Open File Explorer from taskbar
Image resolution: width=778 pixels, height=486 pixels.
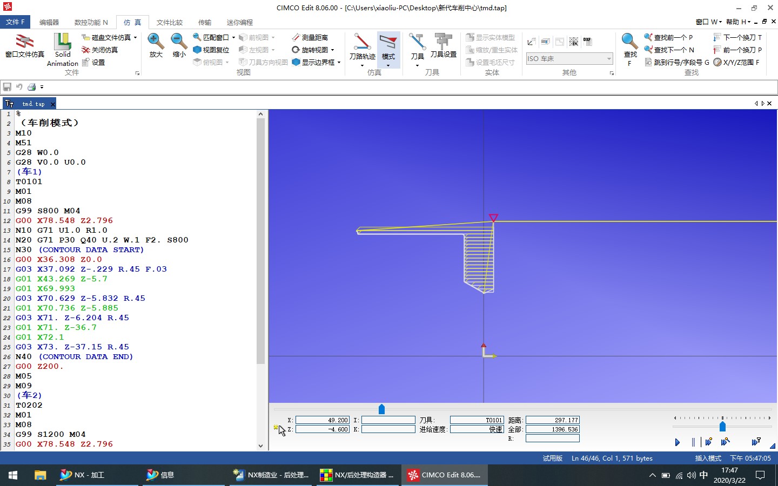point(40,475)
